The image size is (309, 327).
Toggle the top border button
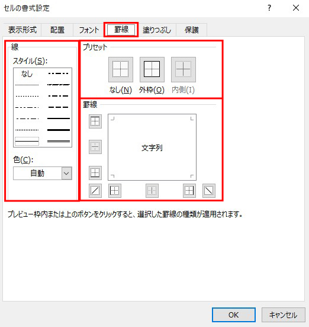click(95, 121)
